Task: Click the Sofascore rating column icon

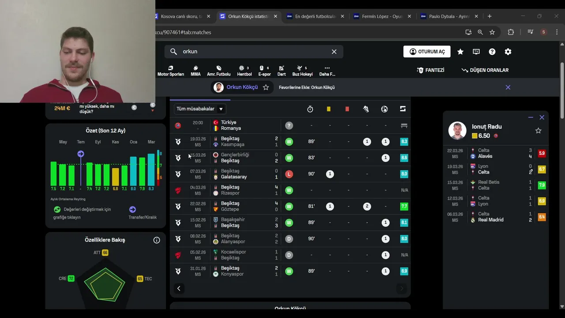Action: click(403, 109)
